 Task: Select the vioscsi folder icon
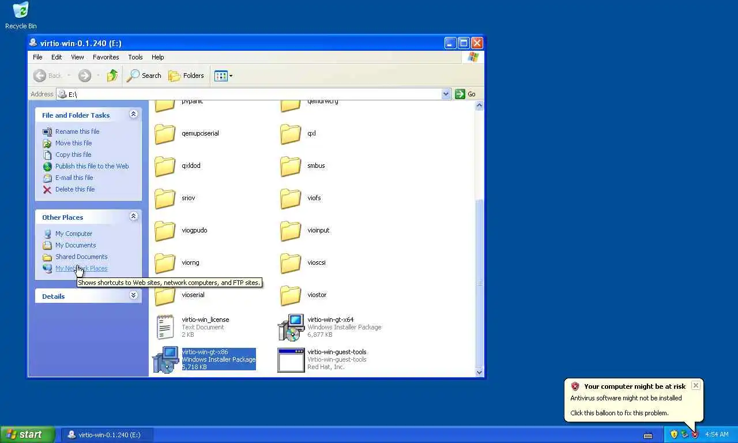point(291,262)
